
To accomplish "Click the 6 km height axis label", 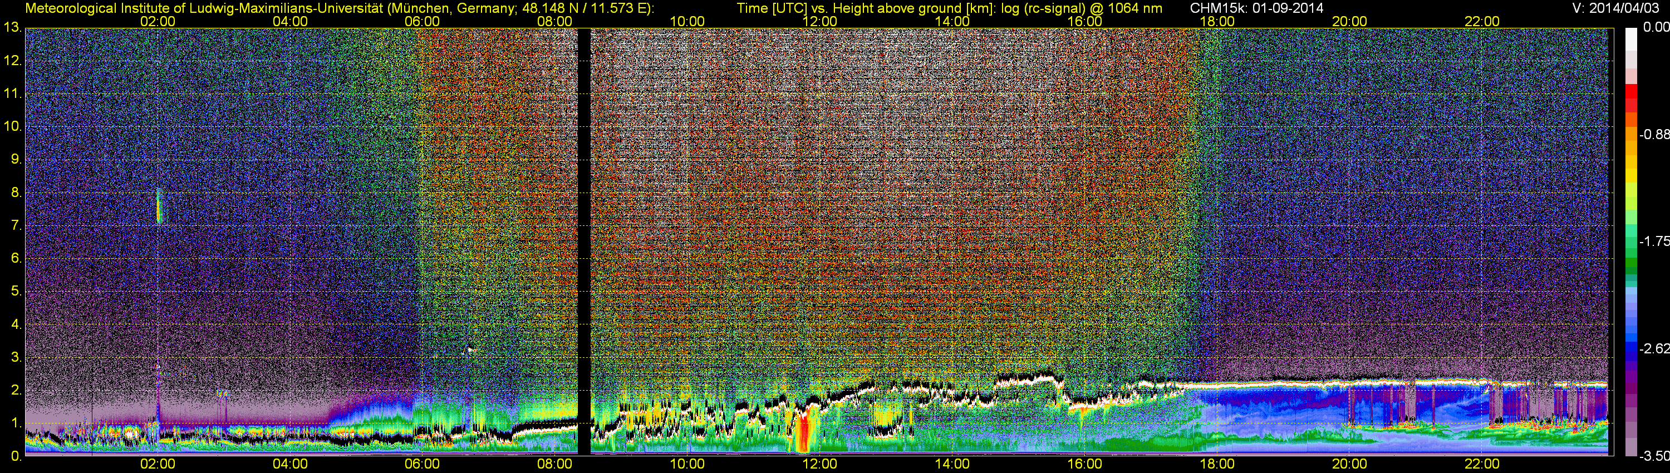I will 16,259.
